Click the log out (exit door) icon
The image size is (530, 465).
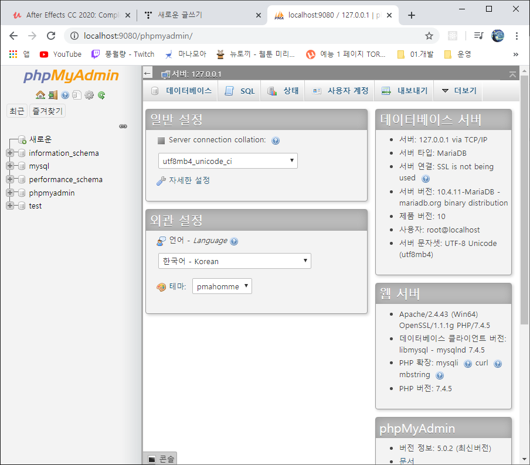click(x=53, y=95)
